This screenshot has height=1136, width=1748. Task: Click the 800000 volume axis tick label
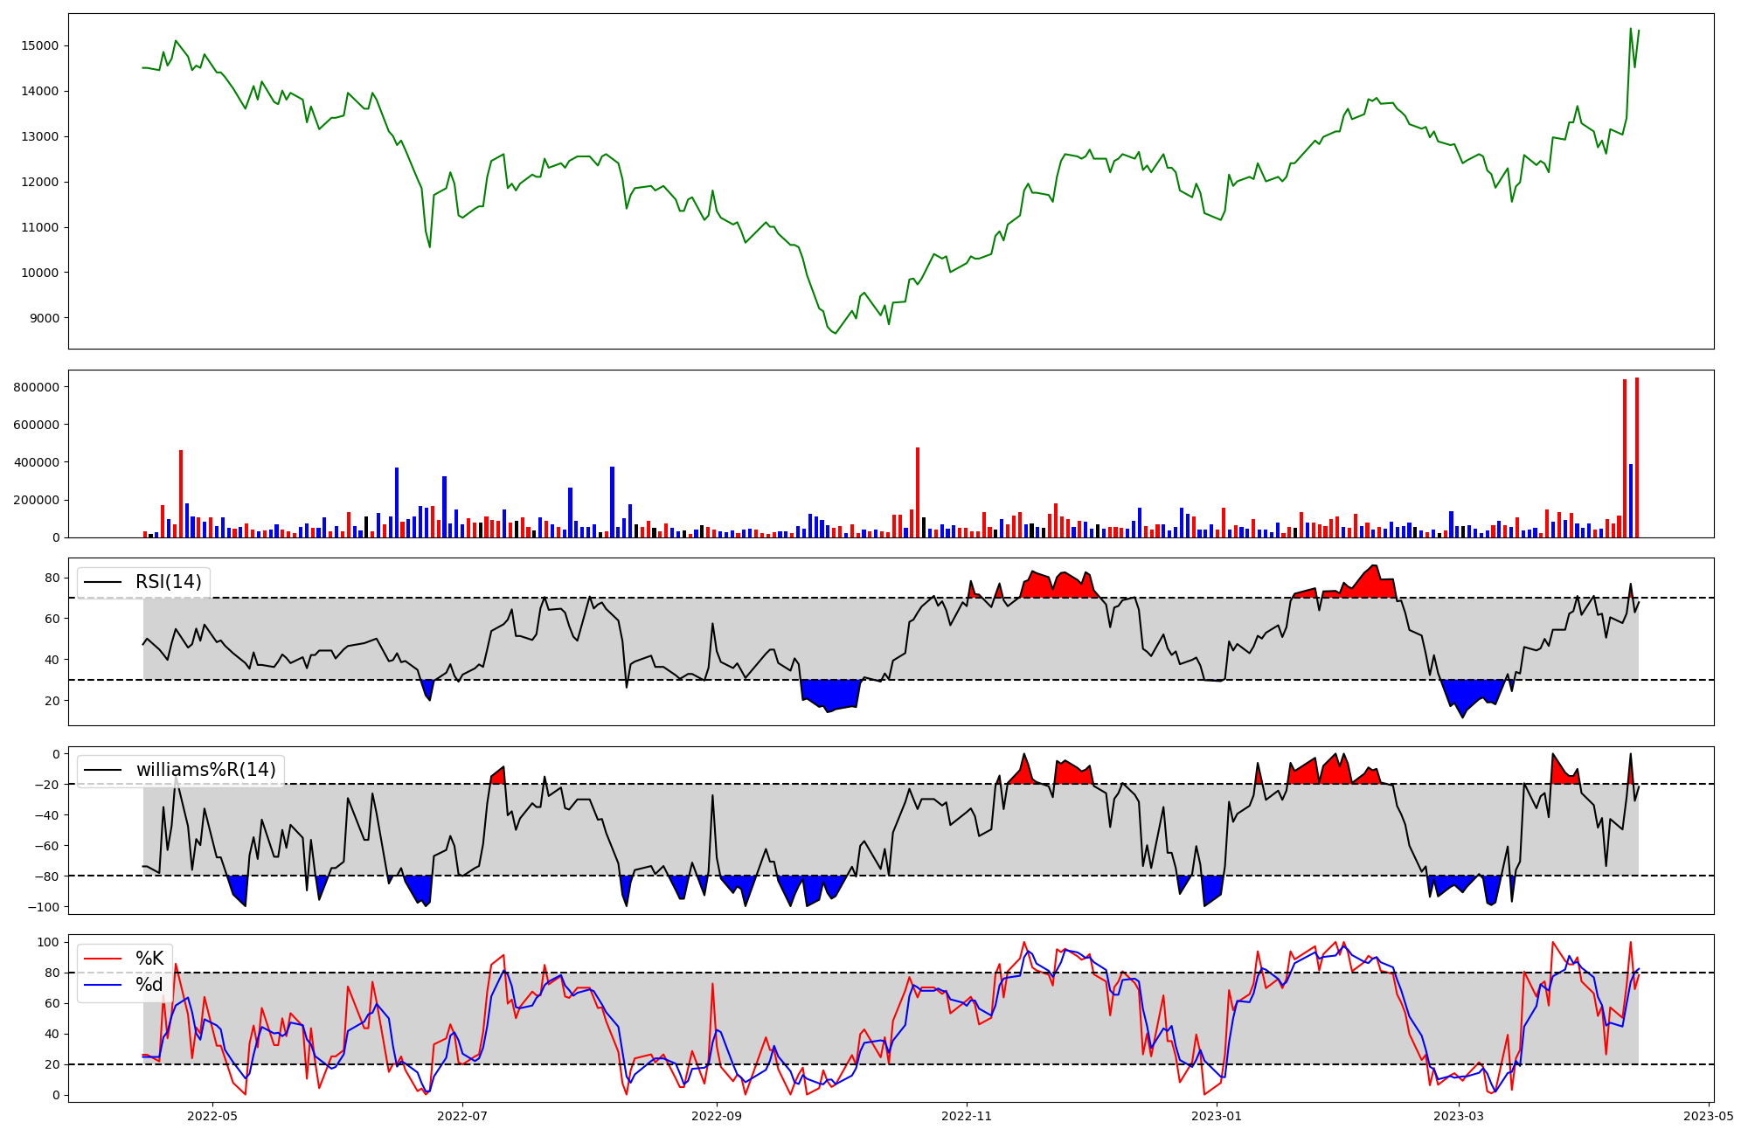(36, 387)
